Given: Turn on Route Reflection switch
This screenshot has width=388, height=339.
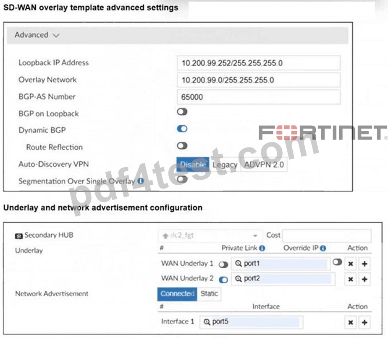Looking at the screenshot, I should pos(182,146).
